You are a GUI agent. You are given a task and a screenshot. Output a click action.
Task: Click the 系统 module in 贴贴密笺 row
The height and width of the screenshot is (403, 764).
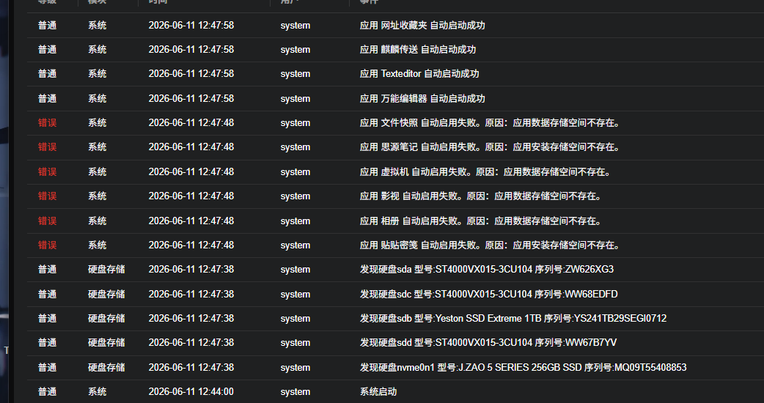[x=97, y=245]
